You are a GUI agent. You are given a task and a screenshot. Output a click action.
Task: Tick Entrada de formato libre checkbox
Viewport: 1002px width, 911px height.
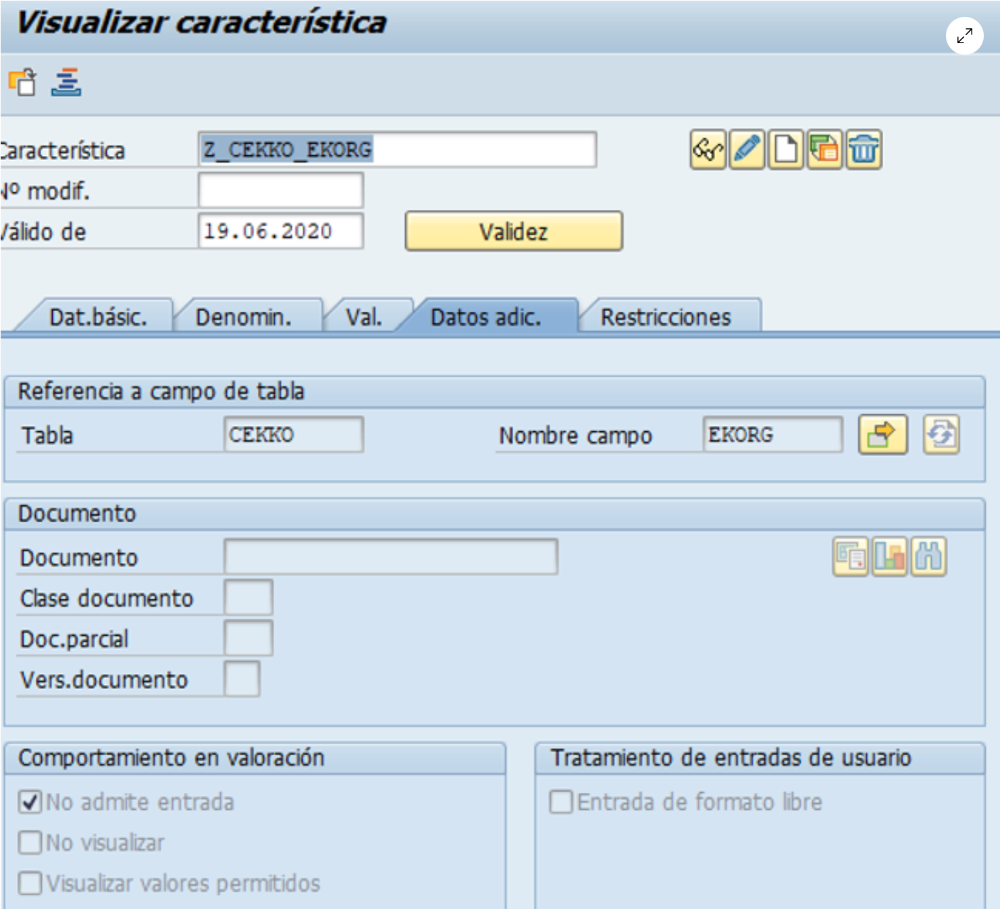pyautogui.click(x=561, y=802)
